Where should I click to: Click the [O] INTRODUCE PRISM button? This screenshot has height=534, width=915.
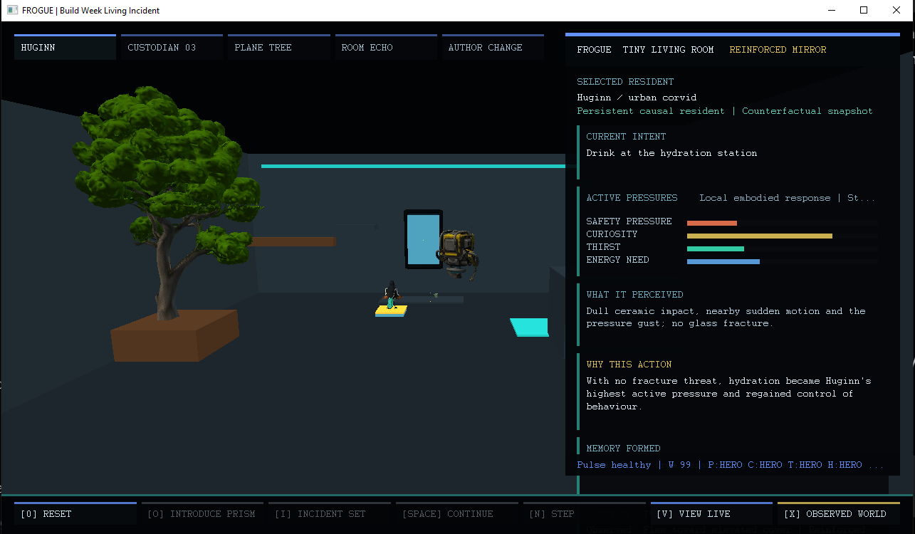point(202,513)
